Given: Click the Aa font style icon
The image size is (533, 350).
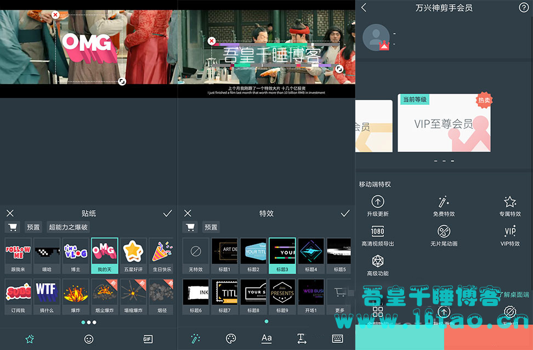Looking at the screenshot, I should (266, 338).
